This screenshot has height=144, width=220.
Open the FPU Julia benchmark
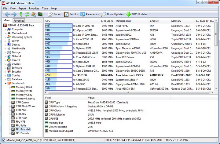pos(21,125)
